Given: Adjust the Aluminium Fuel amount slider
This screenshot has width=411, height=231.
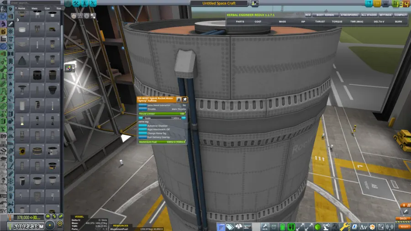Looking at the screenshot, I should (162, 142).
